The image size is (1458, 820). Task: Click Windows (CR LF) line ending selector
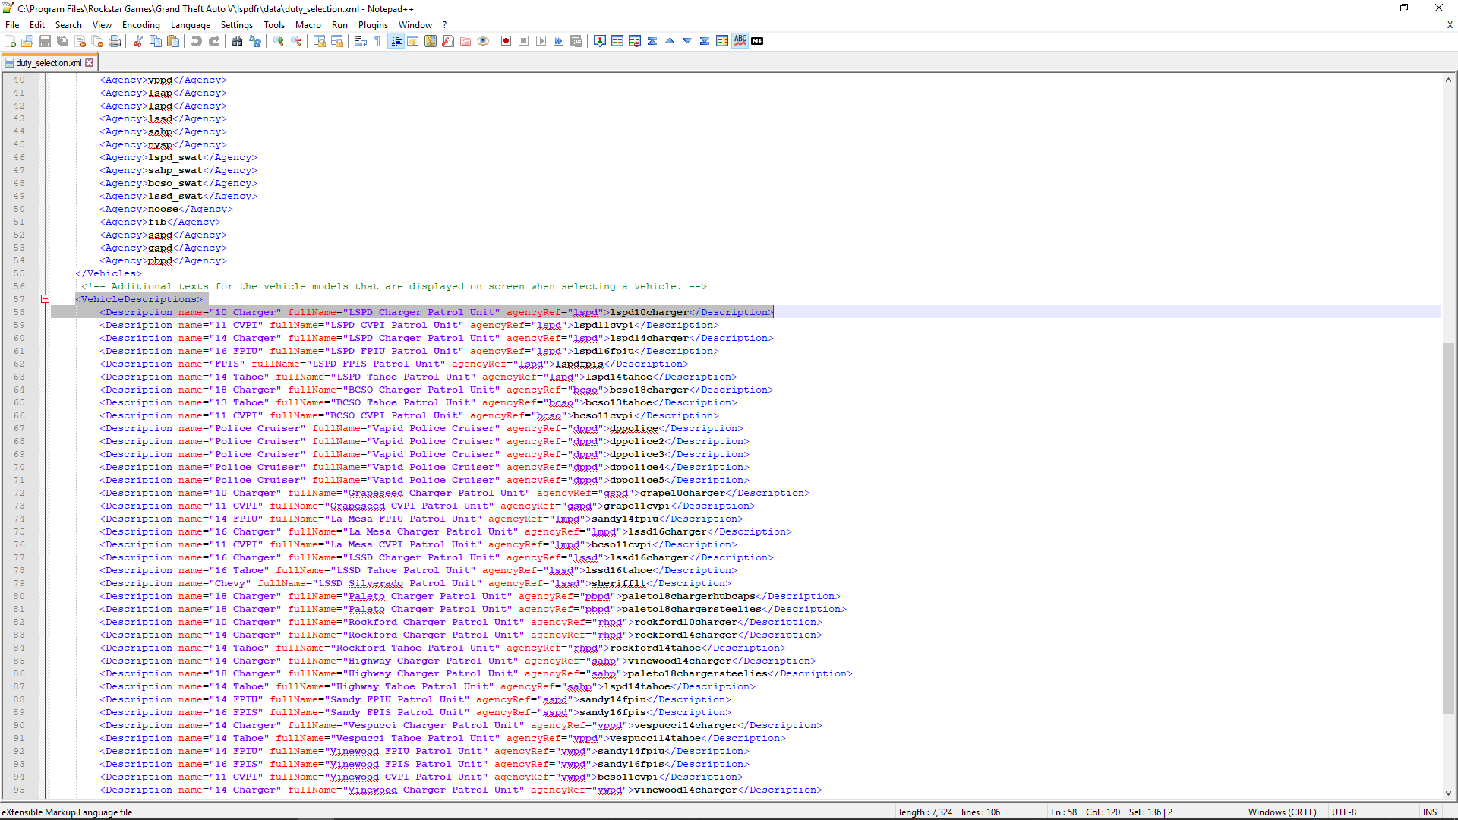point(1282,812)
